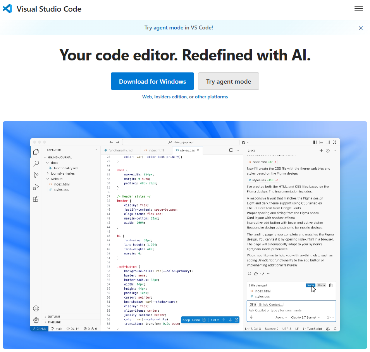Switch to the index.html editor tab

click(156, 150)
